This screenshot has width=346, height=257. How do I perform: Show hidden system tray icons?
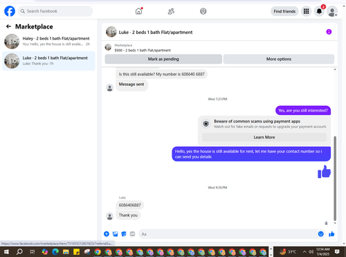coord(304,251)
